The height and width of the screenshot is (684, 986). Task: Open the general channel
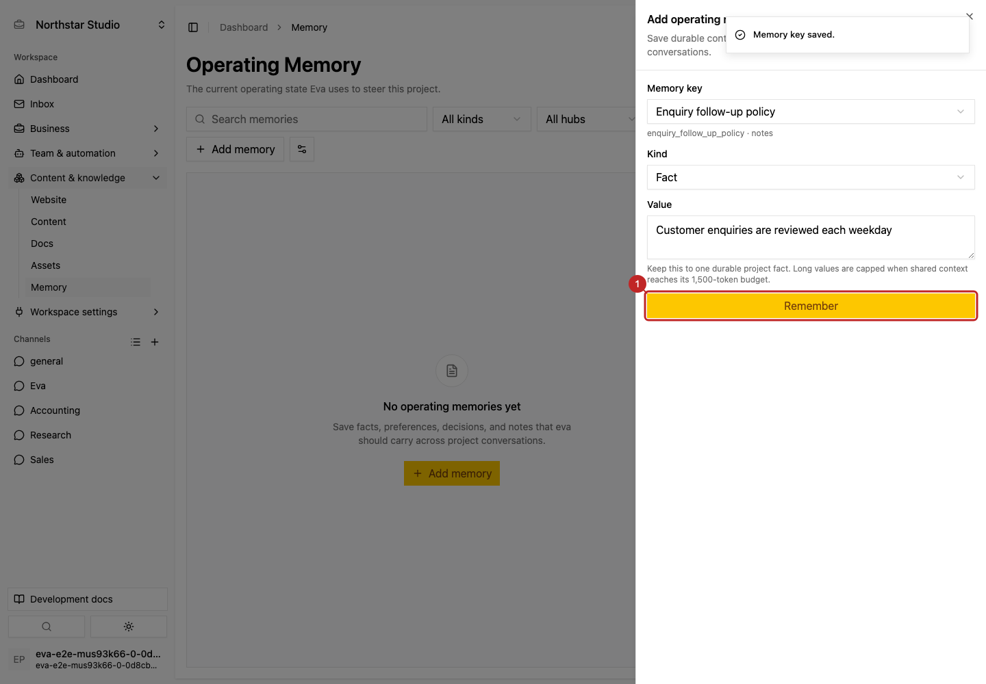(88, 361)
